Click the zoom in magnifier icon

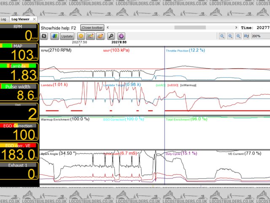tap(222, 36)
